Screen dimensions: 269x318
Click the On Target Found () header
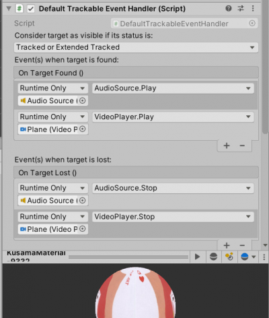(x=136, y=73)
